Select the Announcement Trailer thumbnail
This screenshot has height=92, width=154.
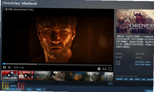(x=9, y=75)
